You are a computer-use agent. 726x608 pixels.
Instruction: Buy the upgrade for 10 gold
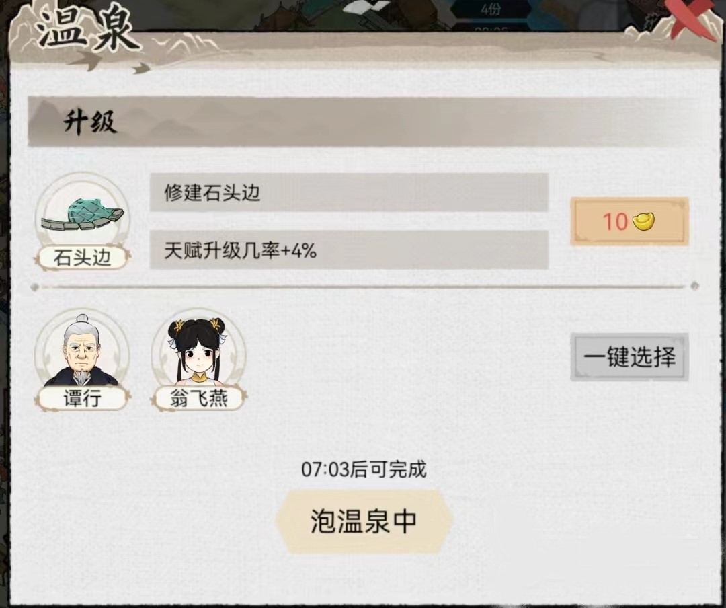point(630,221)
